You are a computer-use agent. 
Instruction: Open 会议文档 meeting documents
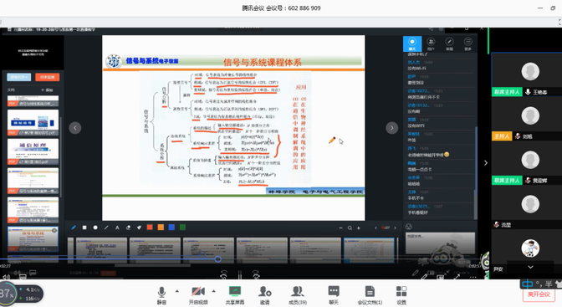(x=370, y=295)
